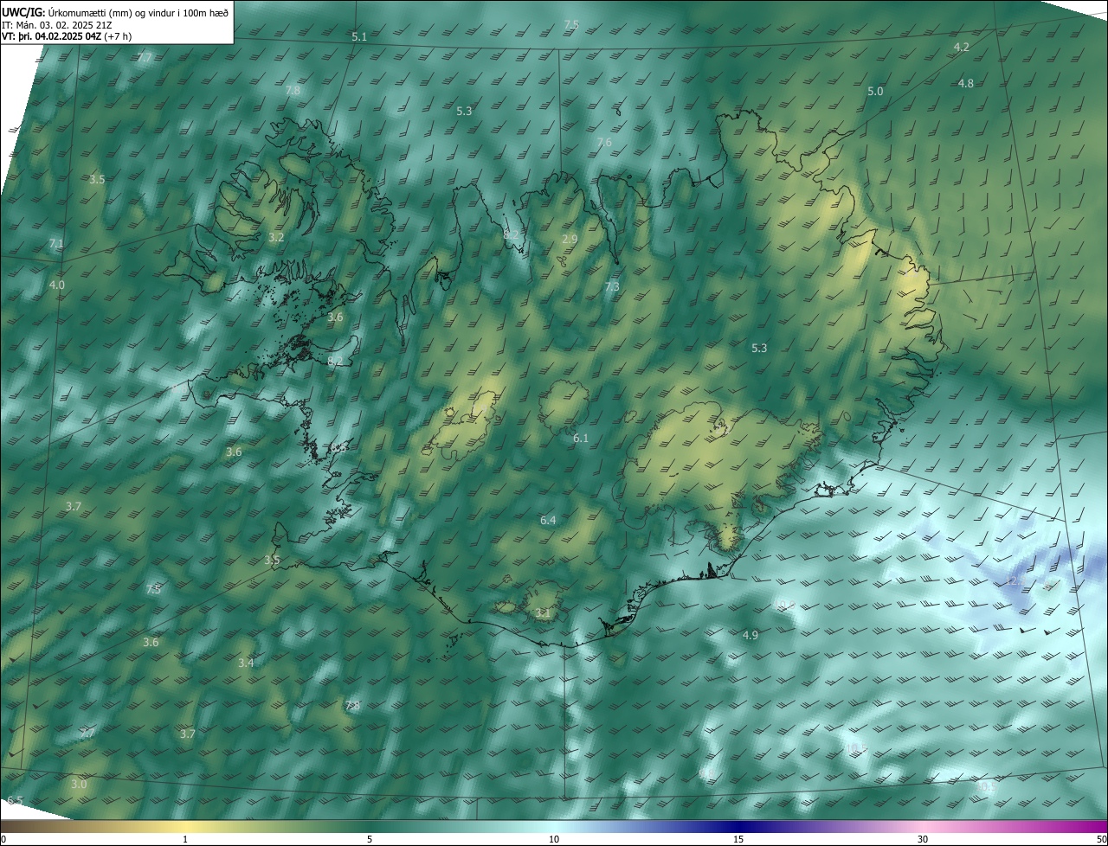The image size is (1108, 846).
Task: Click the '30' tick on the color scale
Action: coord(923,839)
